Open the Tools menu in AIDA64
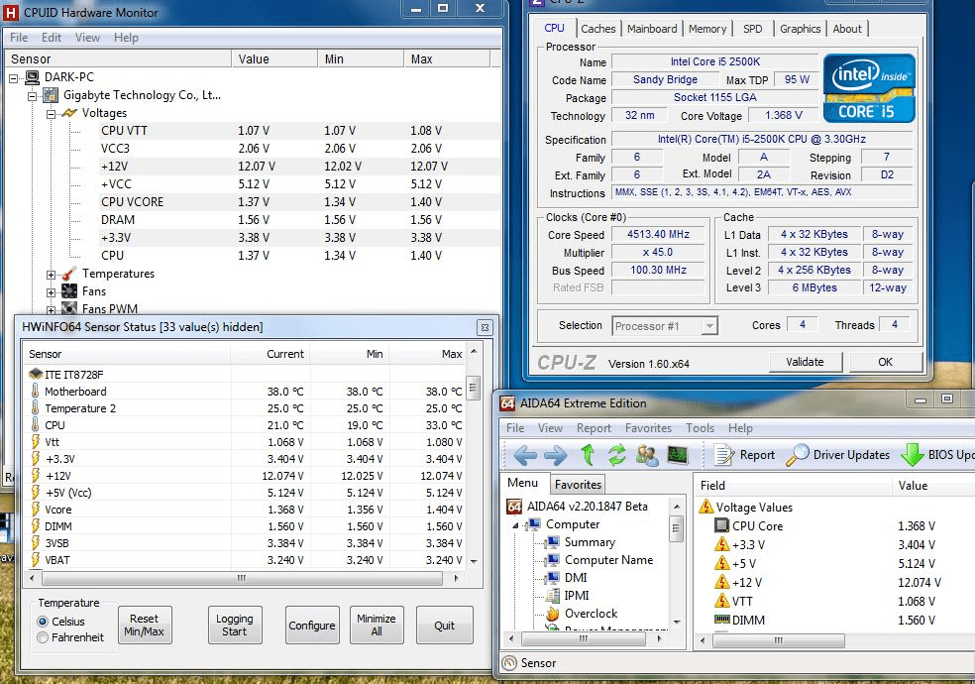The width and height of the screenshot is (975, 684). click(x=700, y=427)
